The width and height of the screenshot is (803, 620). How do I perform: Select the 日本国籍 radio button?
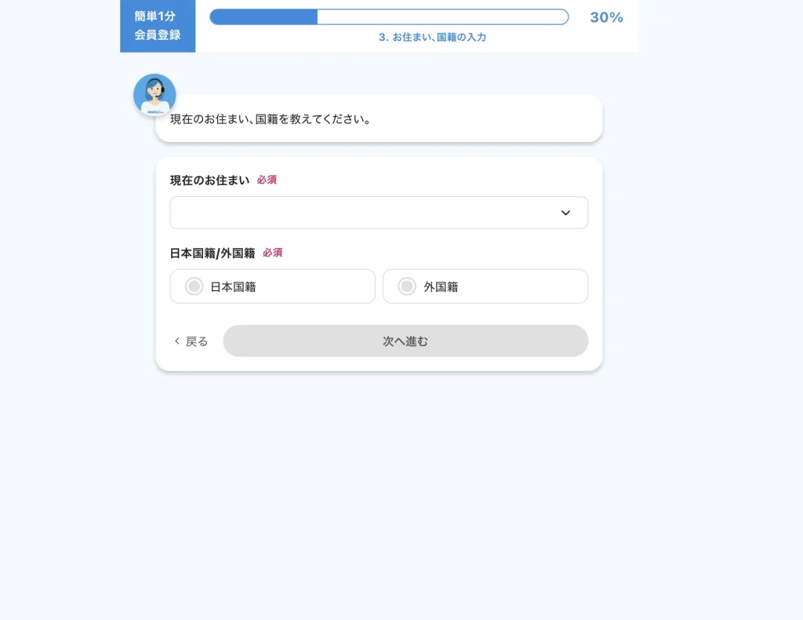tap(194, 286)
